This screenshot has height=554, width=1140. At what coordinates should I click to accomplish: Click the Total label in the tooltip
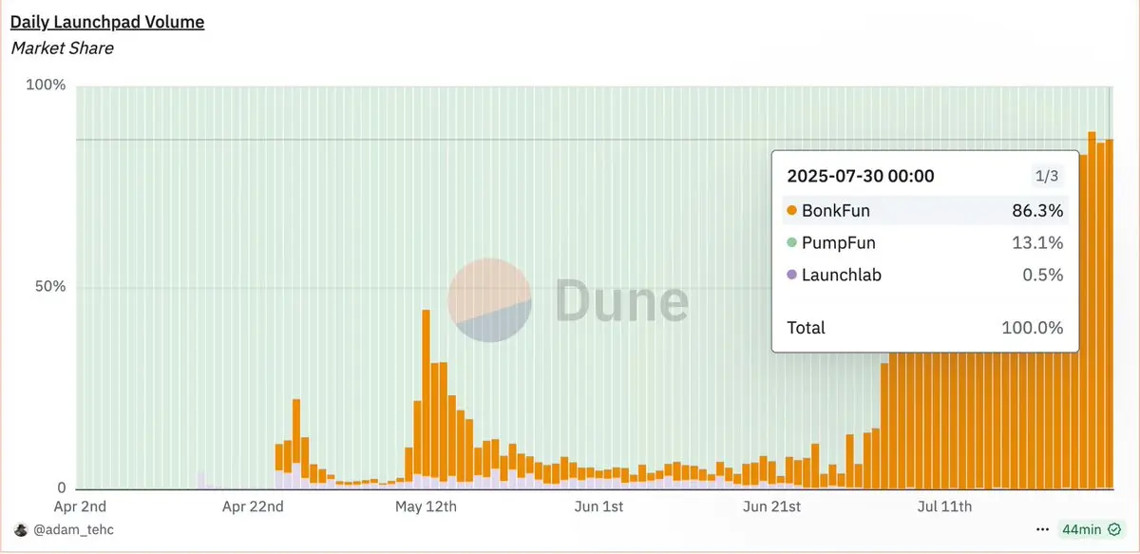(806, 328)
